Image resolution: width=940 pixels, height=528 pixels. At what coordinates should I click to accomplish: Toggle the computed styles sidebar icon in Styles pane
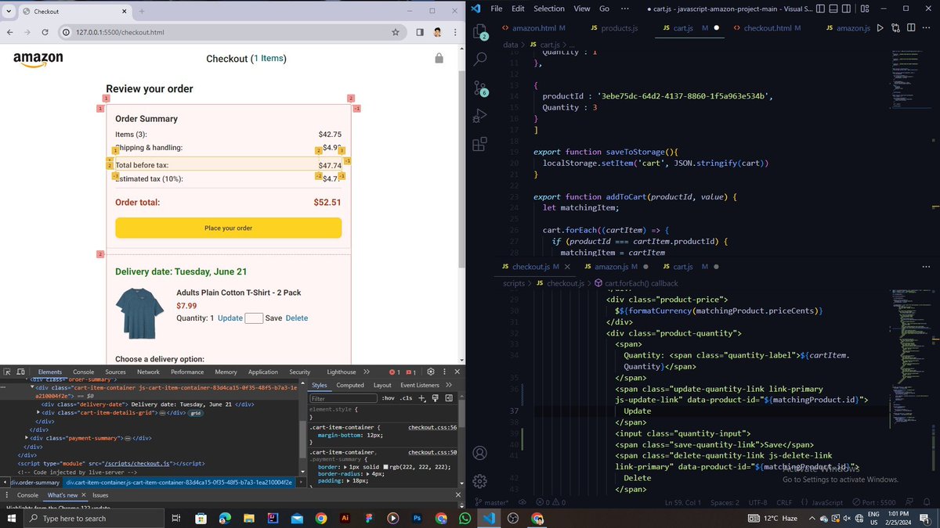point(448,398)
